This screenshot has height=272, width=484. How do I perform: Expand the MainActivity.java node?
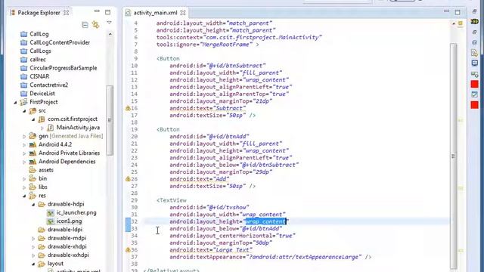click(42, 128)
